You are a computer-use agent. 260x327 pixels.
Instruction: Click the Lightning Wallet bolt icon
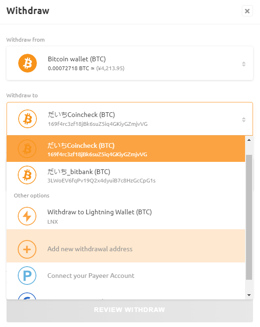pos(27,216)
